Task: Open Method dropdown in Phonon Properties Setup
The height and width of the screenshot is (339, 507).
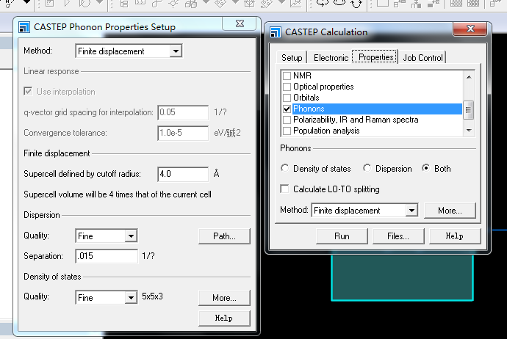Action: (x=176, y=51)
